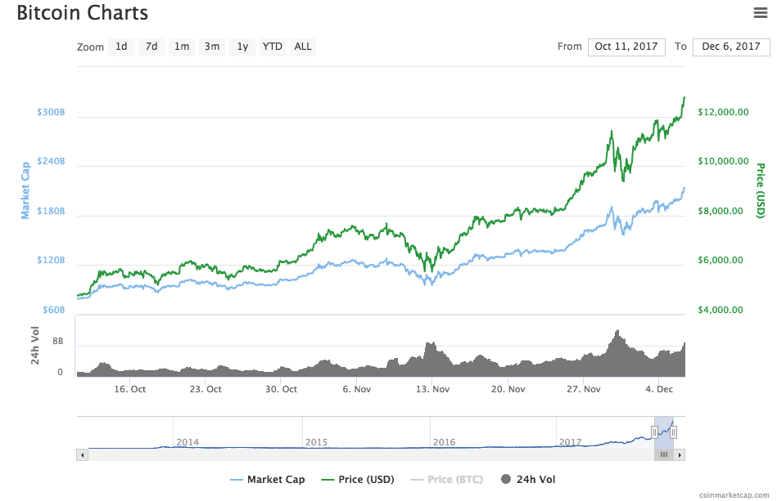Select the YTD zoom range
The image size is (777, 501).
273,47
